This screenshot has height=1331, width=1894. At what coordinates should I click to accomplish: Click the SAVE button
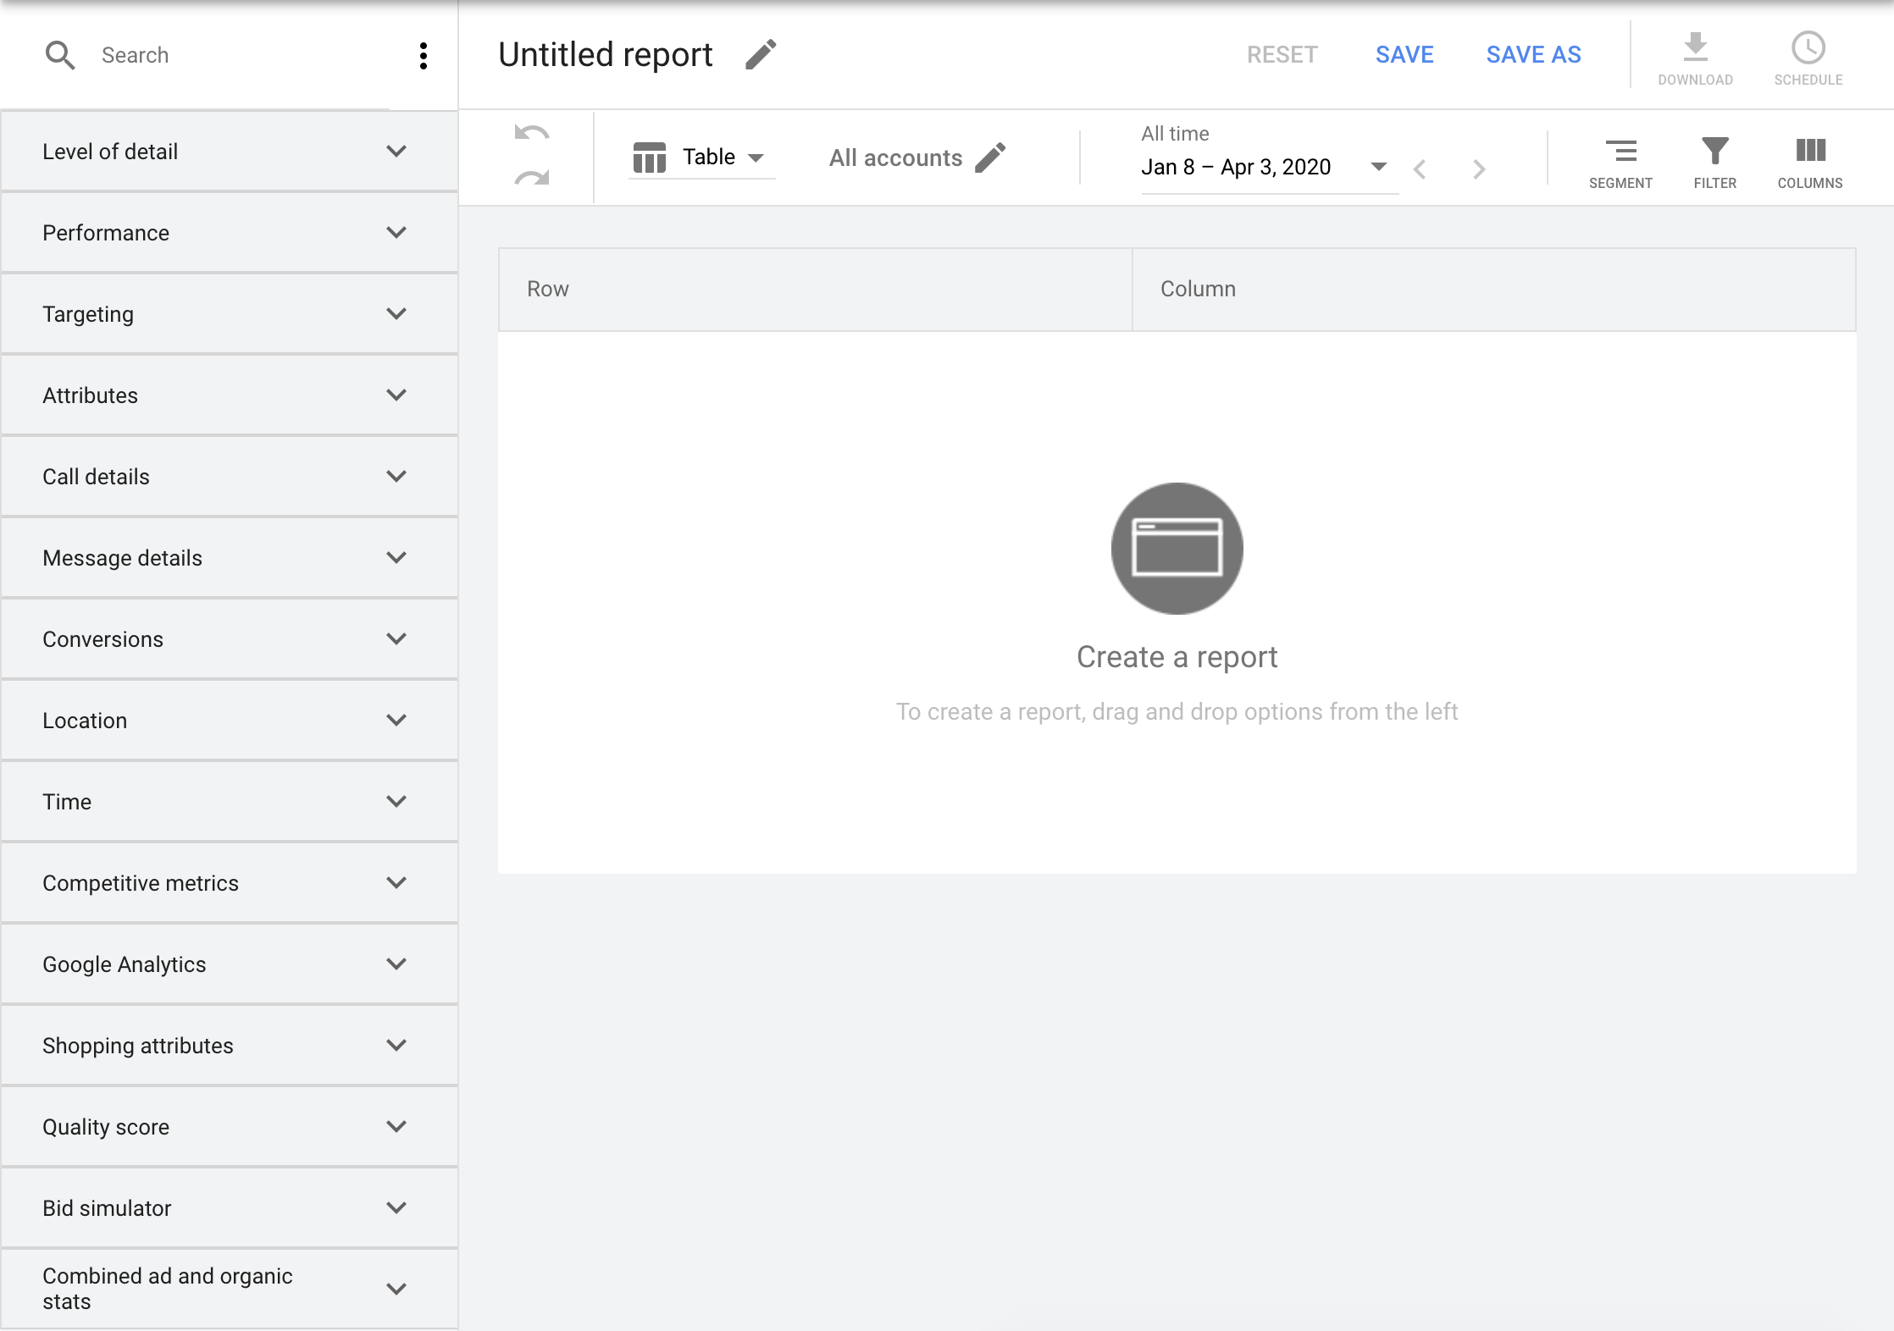tap(1404, 55)
